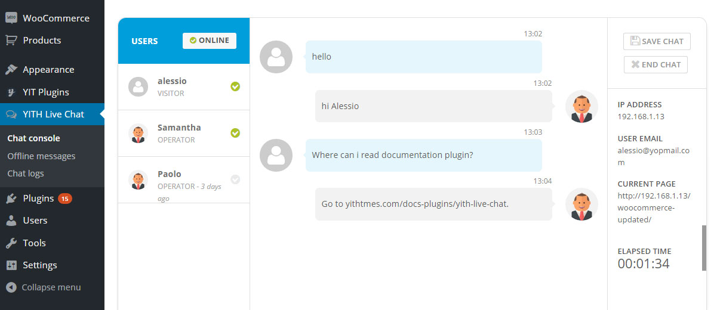Click the End Chat button
The height and width of the screenshot is (310, 717).
click(x=656, y=64)
